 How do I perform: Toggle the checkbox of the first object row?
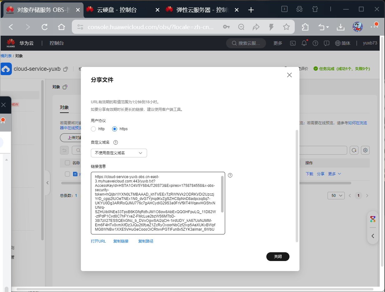coord(67,174)
